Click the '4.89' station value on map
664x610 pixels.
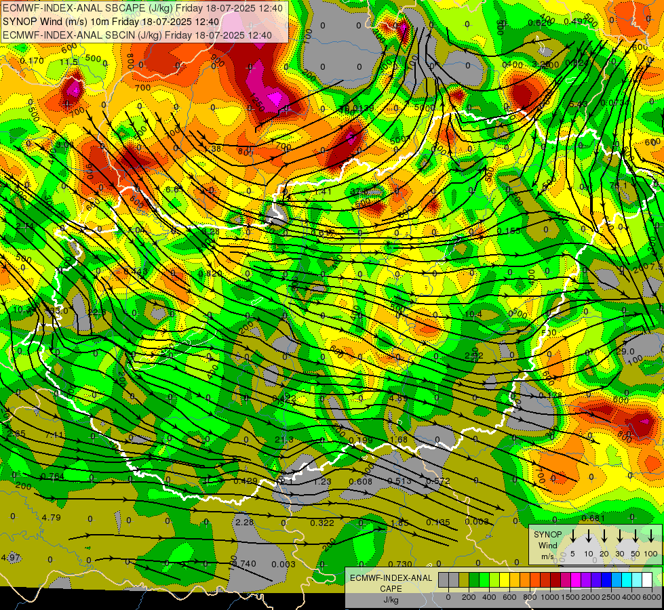point(399,398)
